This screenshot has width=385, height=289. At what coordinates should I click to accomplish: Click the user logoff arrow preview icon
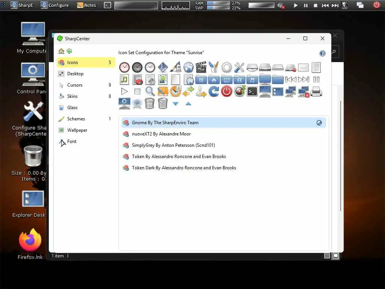(x=201, y=91)
